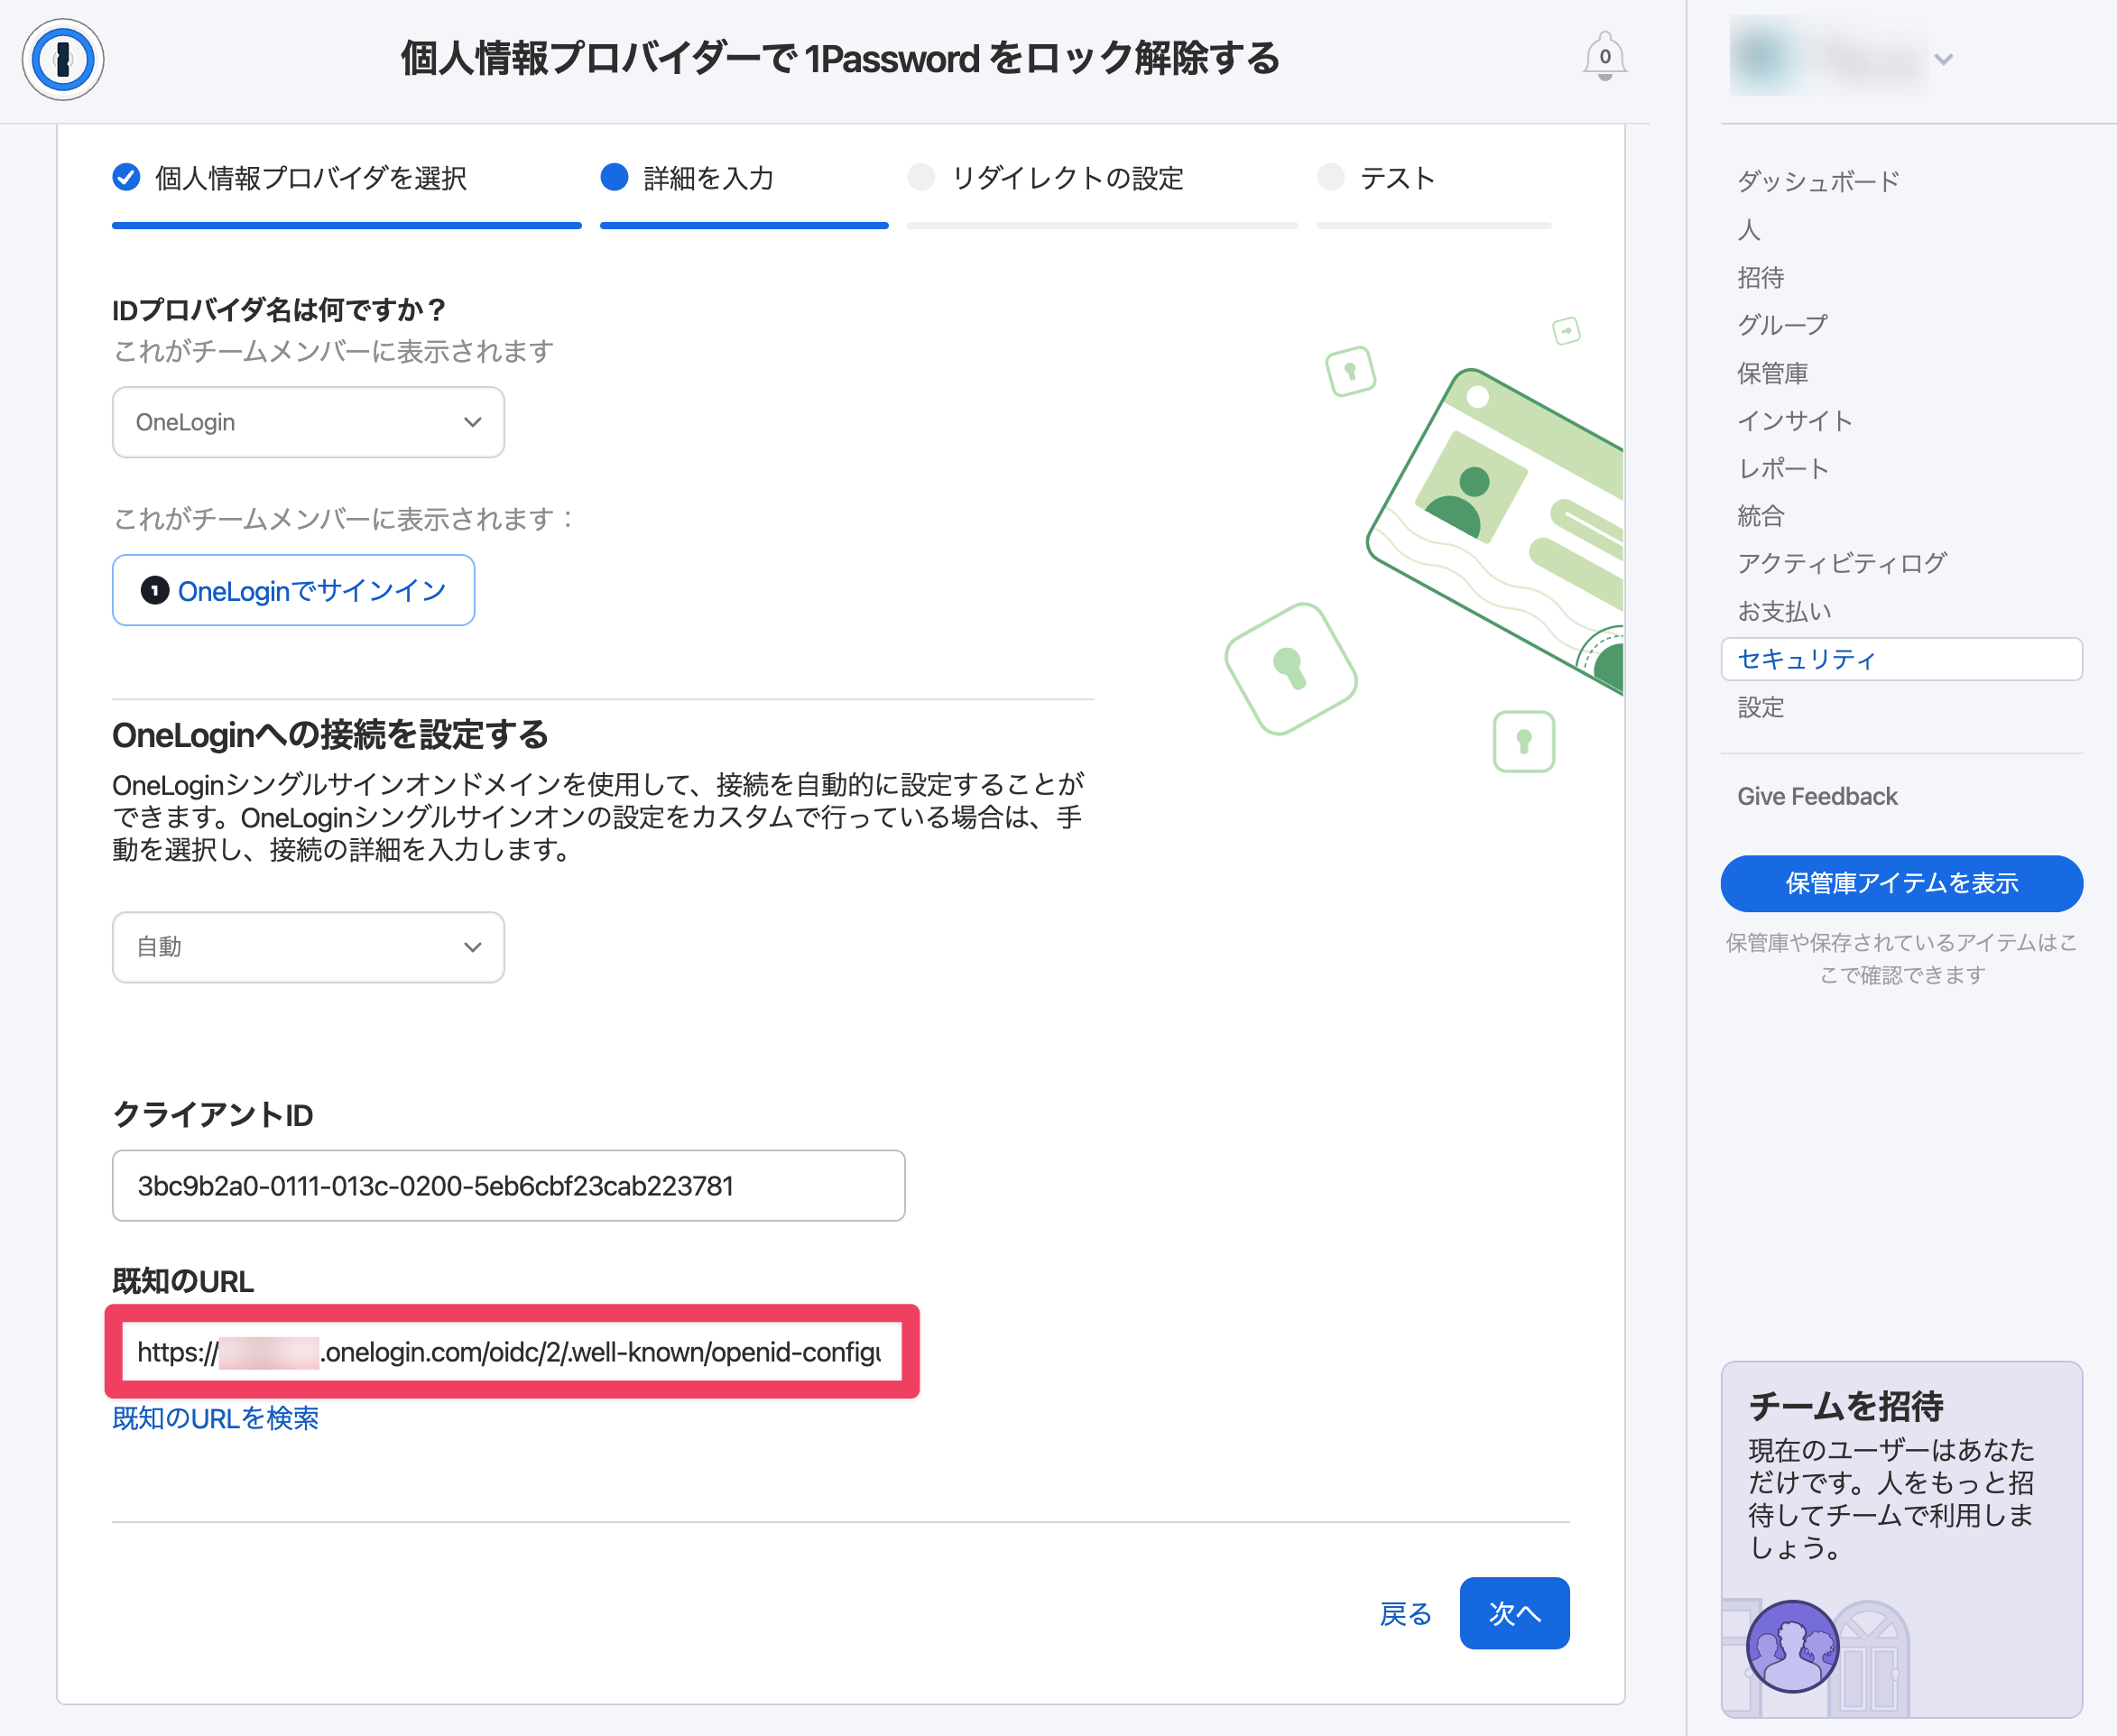Screen dimensions: 2117x1736
Task: Select the テスト step
Action: 1433,178
